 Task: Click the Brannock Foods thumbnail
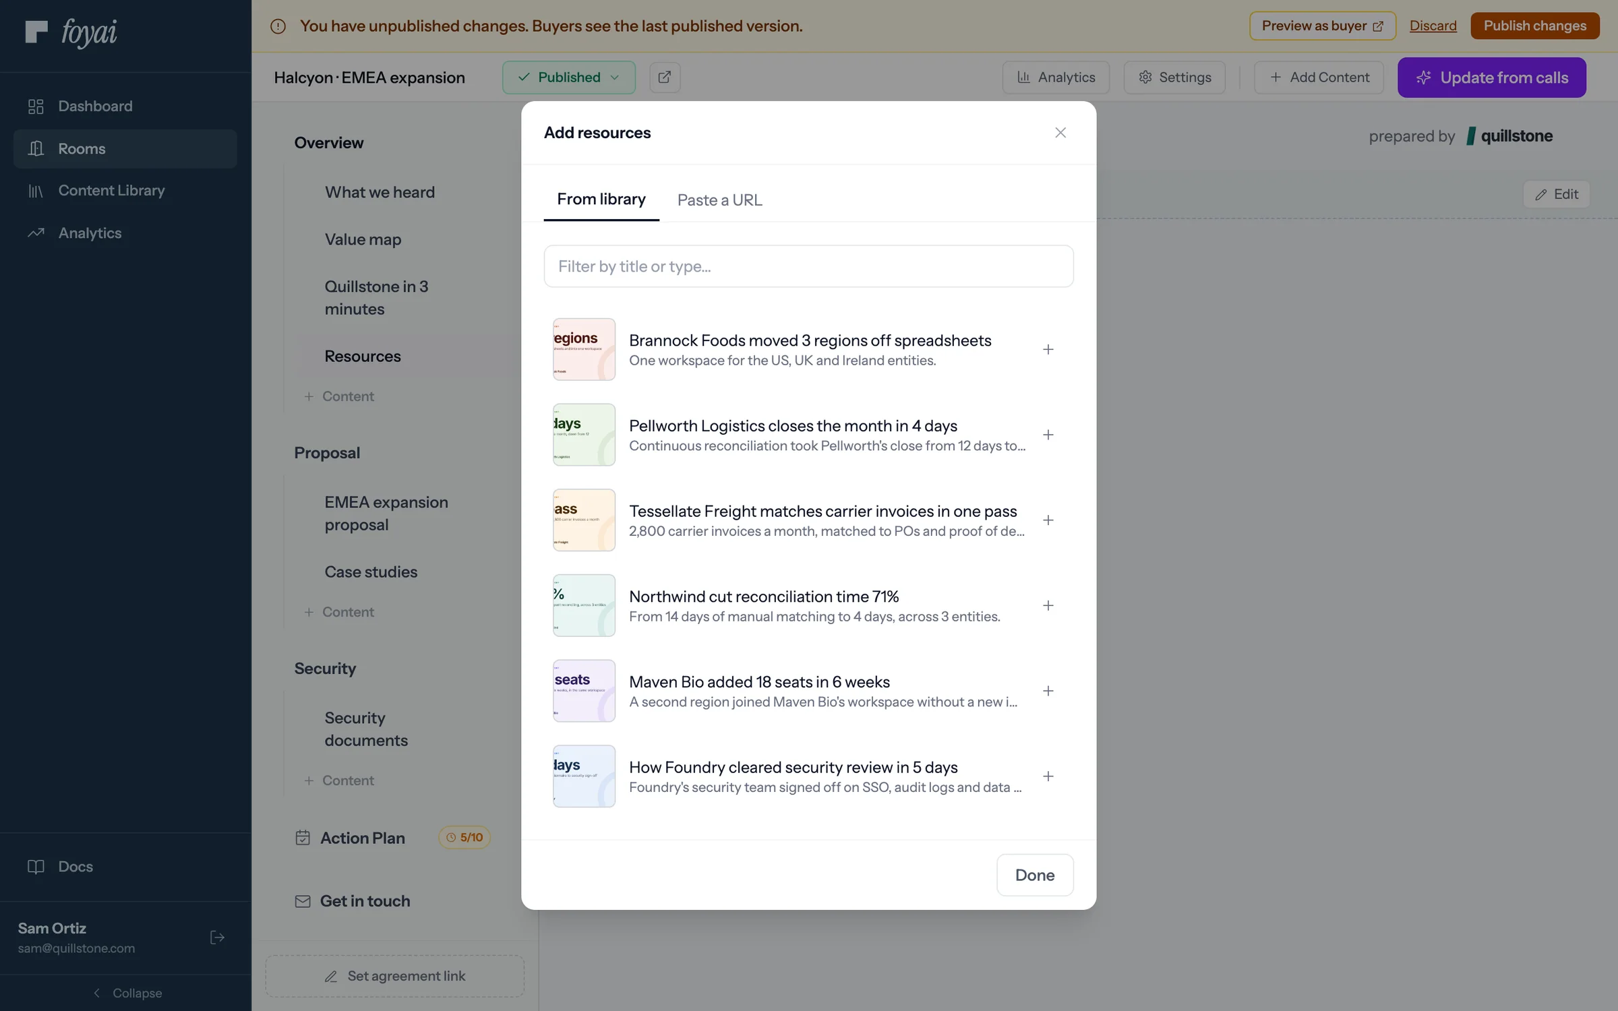584,349
